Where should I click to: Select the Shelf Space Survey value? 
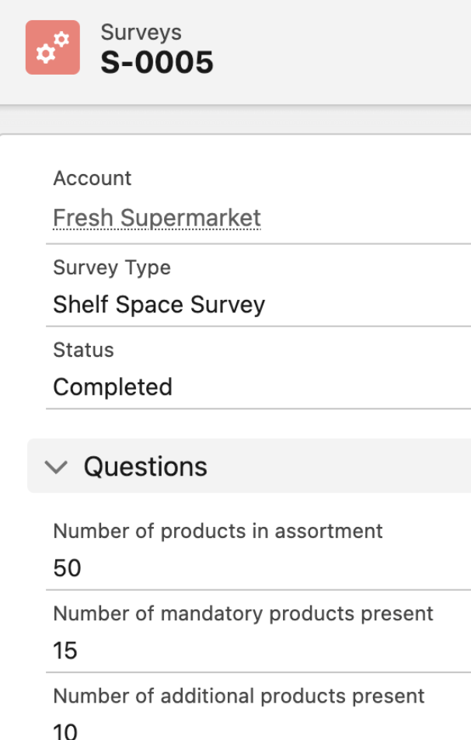tap(159, 305)
